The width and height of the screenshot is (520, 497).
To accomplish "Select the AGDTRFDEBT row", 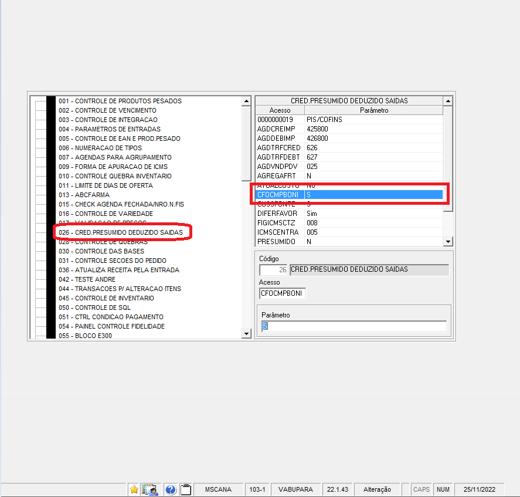I will (x=349, y=157).
